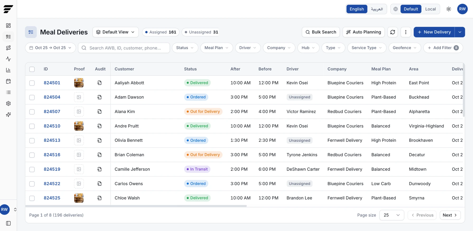The image size is (473, 231).
Task: Click the app logo at top left
Action: coord(8,9)
